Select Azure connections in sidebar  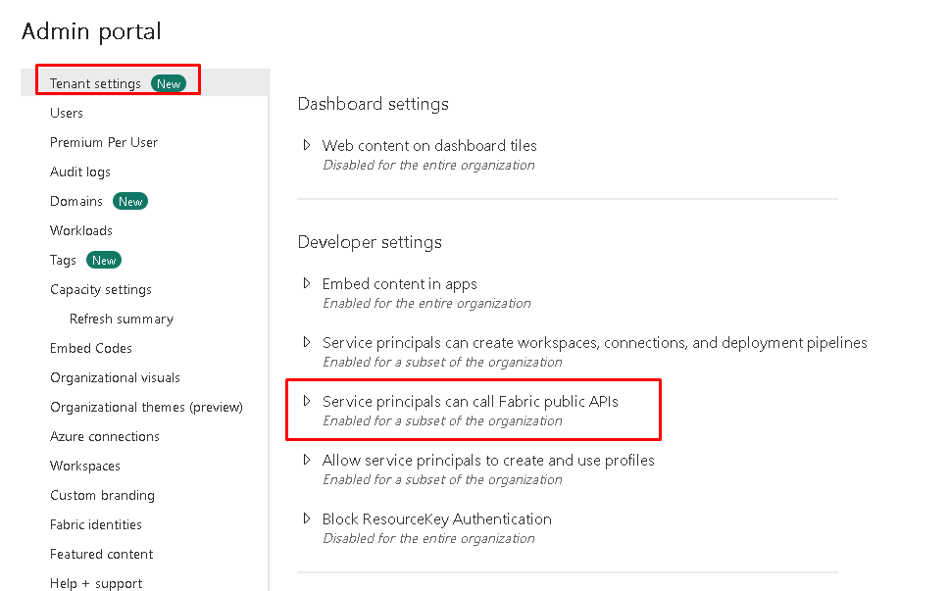point(105,436)
